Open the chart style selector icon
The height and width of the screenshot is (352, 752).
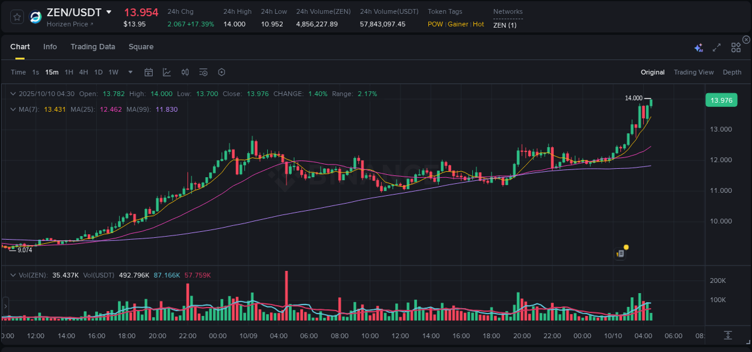click(166, 71)
